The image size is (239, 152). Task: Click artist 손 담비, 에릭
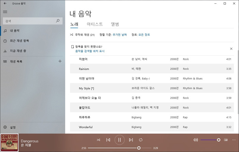pos(139,59)
